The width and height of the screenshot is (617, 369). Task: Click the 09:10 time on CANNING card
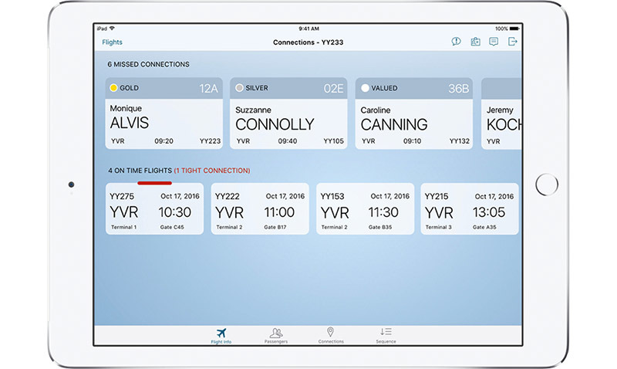point(412,141)
